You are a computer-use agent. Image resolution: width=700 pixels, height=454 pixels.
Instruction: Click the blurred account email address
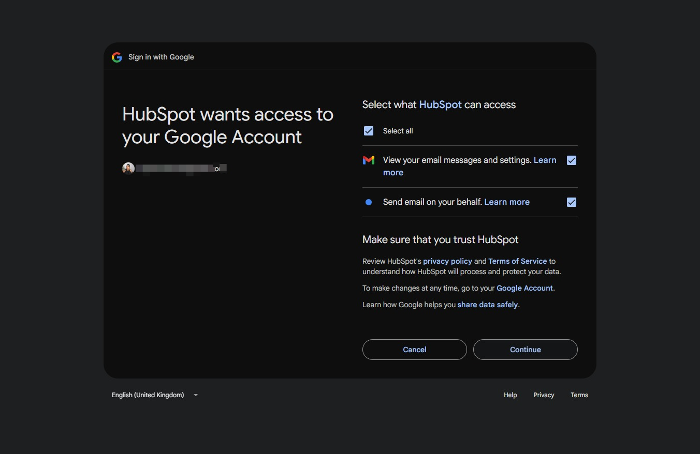(x=182, y=168)
